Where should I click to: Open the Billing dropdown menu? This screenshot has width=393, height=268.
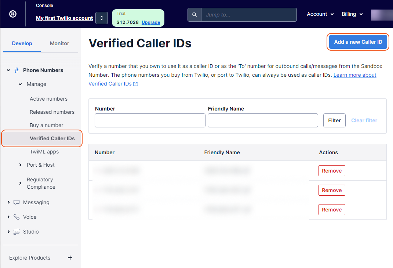[352, 14]
